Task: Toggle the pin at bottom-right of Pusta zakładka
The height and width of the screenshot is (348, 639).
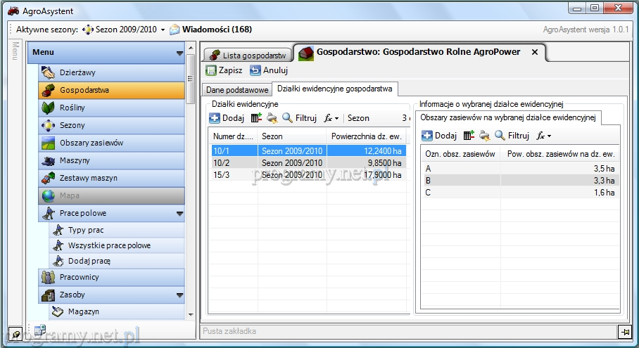Action: [624, 331]
